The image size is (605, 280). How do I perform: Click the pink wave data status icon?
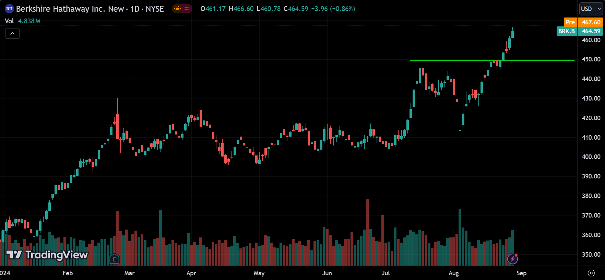coord(187,9)
